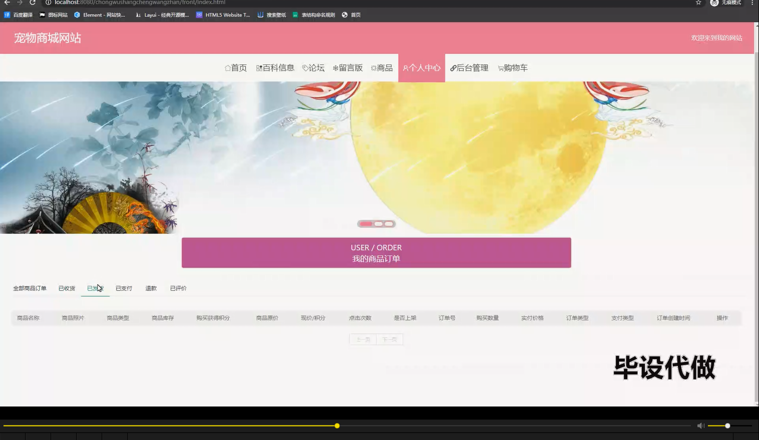The image size is (759, 440).
Task: Open the 百度翻译 bookmark
Action: click(x=19, y=15)
